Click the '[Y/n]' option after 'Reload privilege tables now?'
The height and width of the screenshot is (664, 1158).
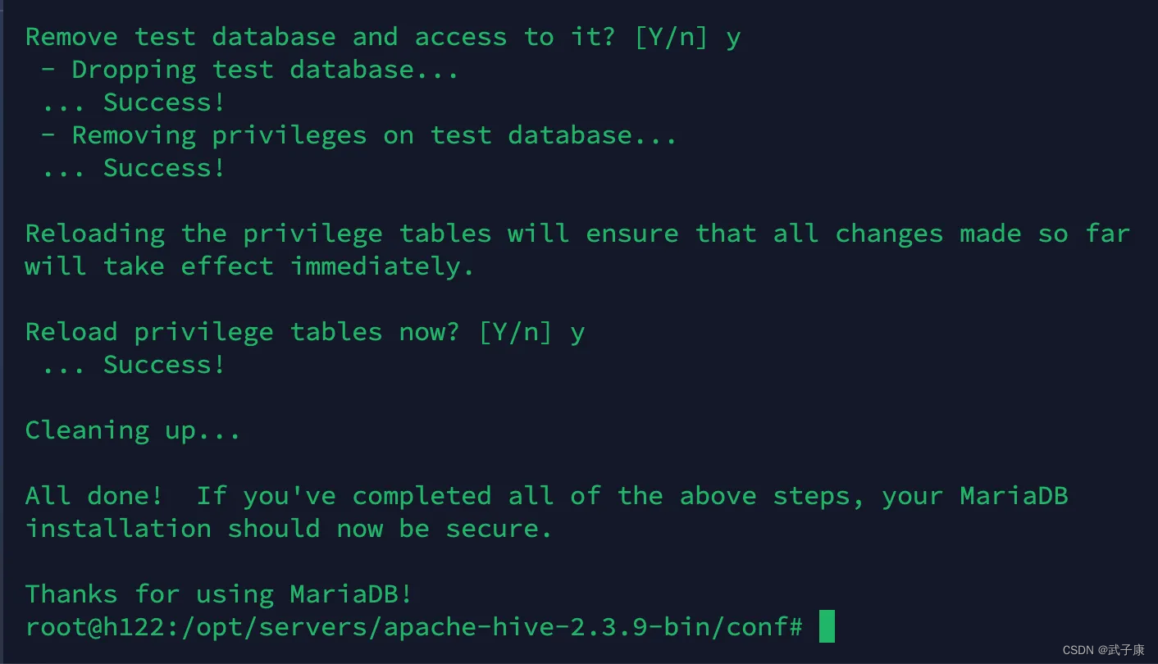tap(515, 332)
